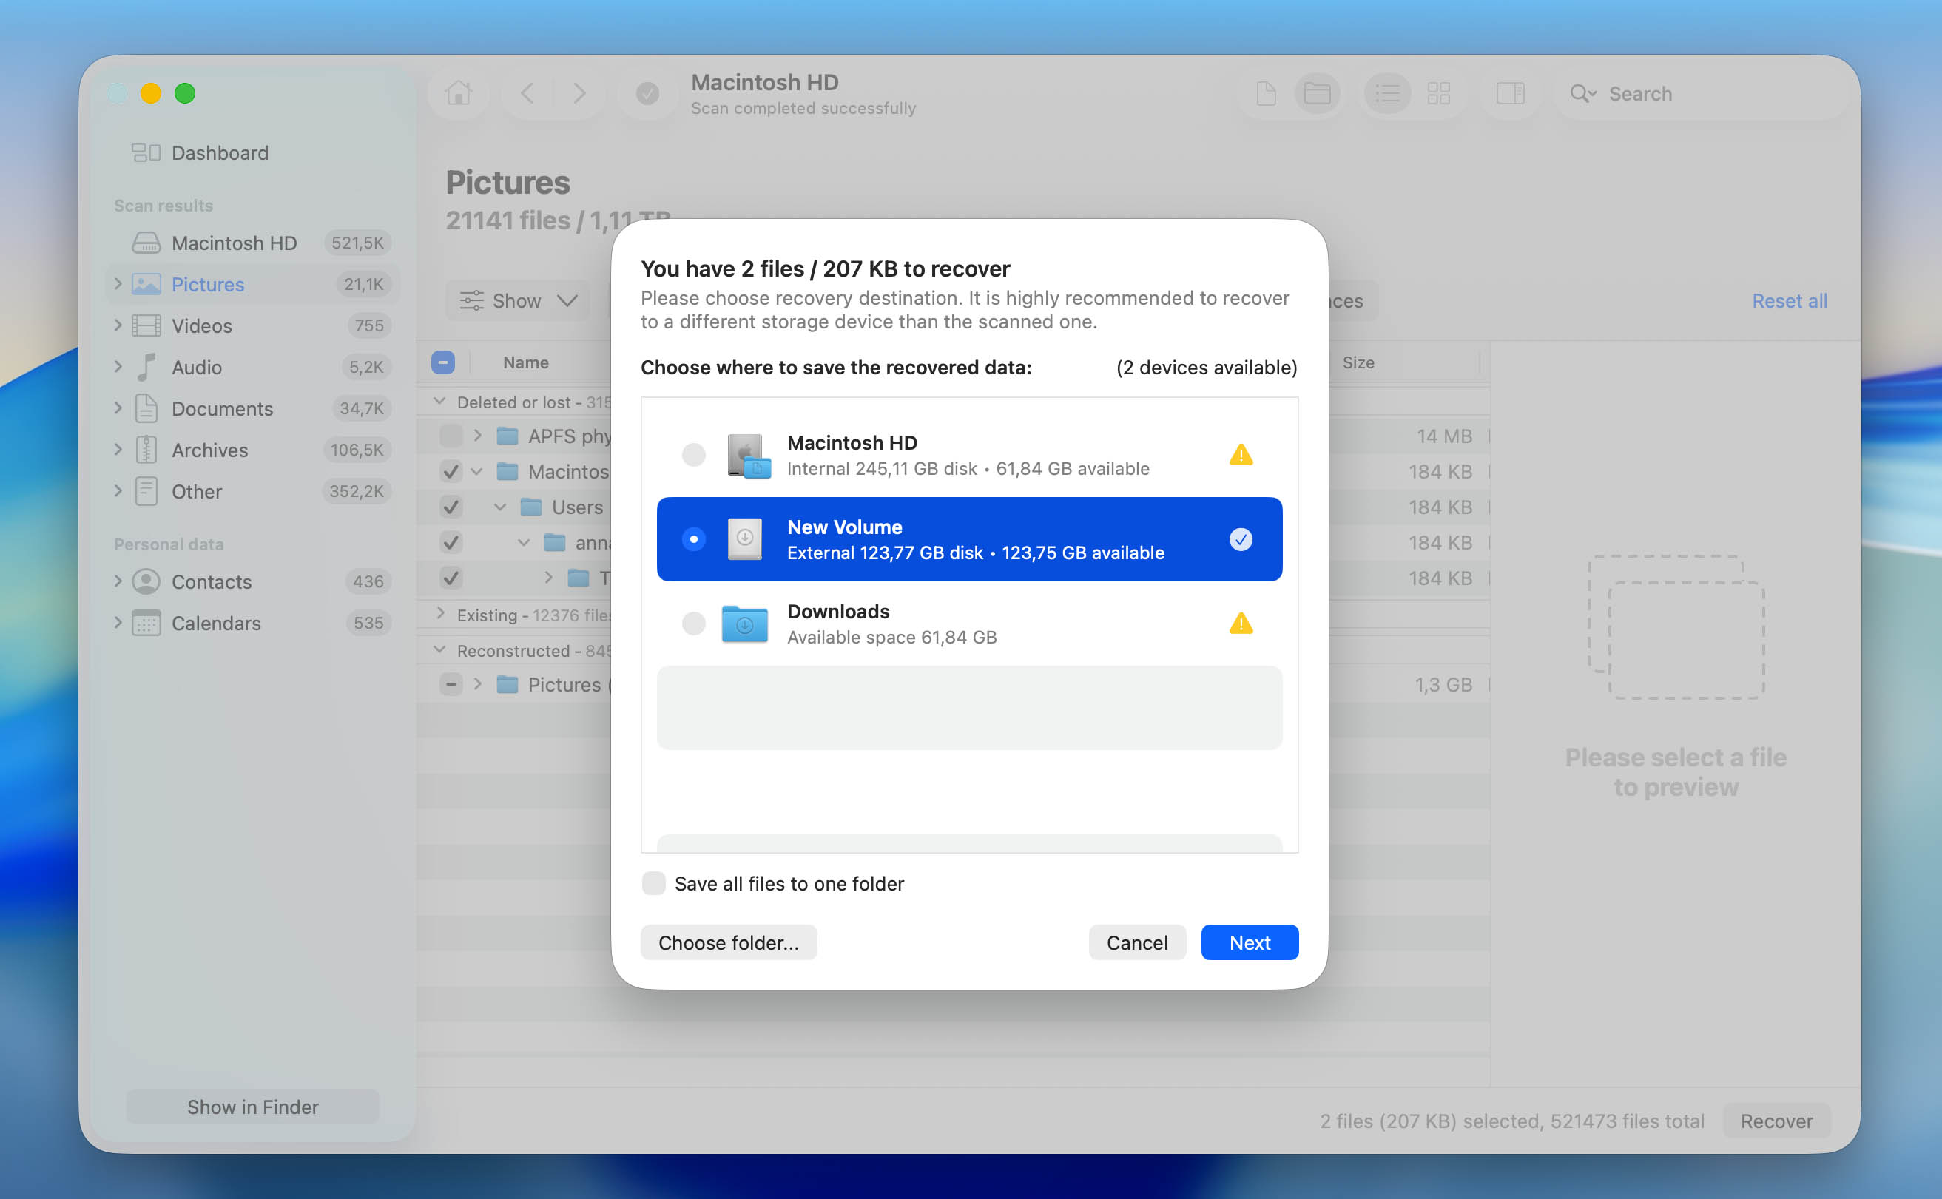Collapse the Users folder row
The width and height of the screenshot is (1942, 1199).
[x=500, y=507]
